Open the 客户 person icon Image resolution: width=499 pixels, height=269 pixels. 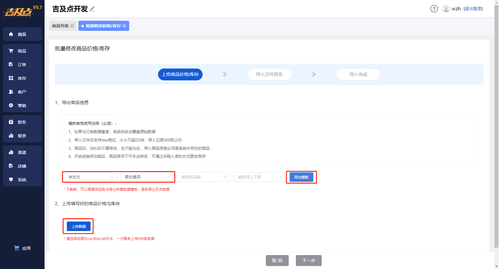click(x=11, y=92)
